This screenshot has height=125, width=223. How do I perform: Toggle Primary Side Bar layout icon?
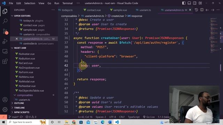pyautogui.click(x=184, y=3)
